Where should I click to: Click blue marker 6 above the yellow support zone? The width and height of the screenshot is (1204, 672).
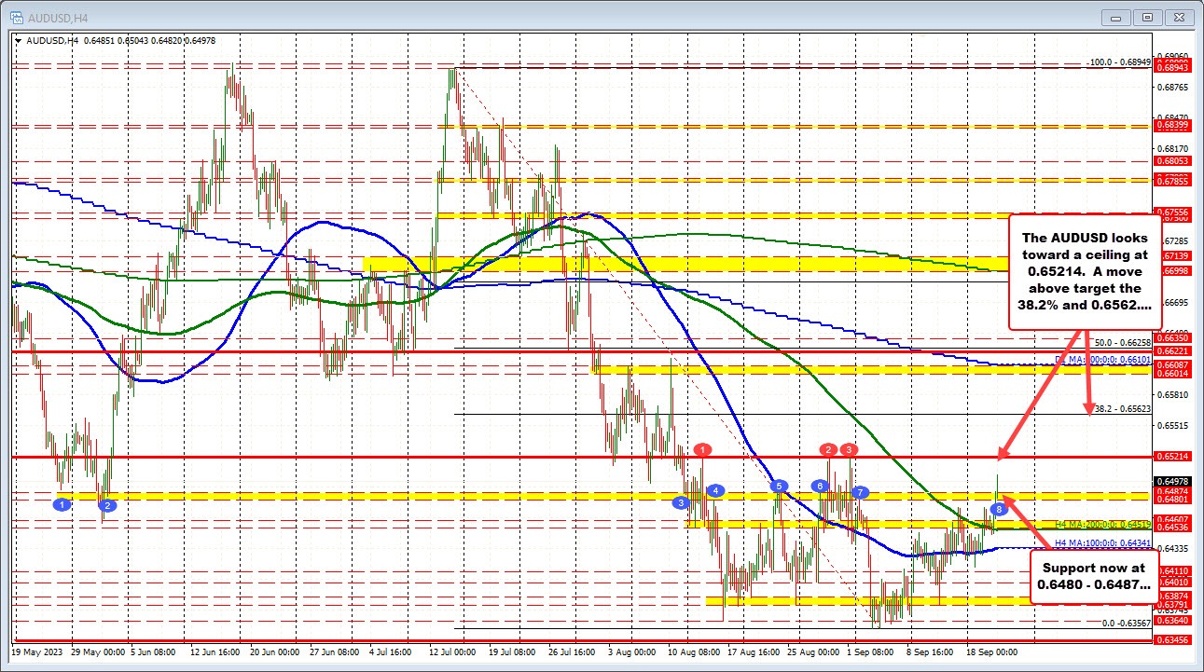coord(820,486)
